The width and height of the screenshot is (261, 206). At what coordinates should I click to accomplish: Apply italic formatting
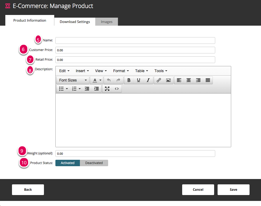[x=148, y=80]
